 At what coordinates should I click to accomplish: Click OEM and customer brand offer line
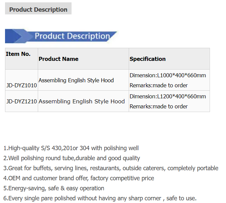click(x=79, y=178)
